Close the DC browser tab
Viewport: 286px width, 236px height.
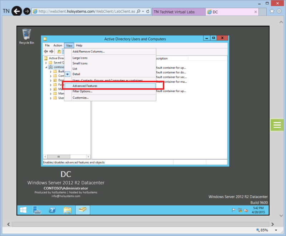pos(256,12)
